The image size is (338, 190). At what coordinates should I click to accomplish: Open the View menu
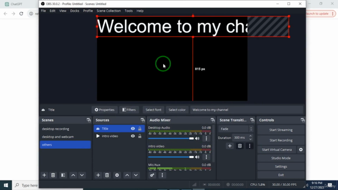63,11
